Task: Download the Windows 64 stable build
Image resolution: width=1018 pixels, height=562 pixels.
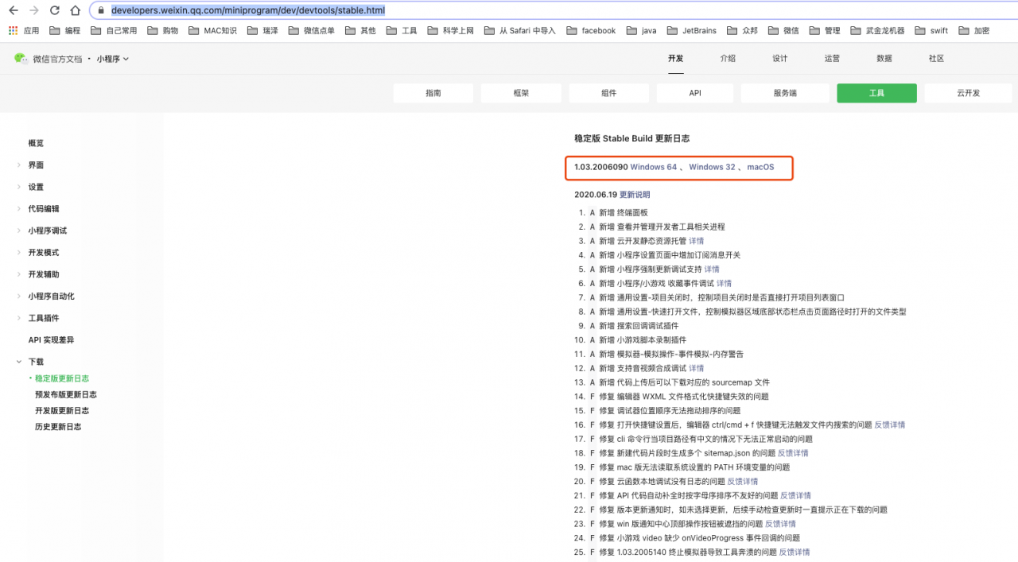Action: pyautogui.click(x=654, y=167)
